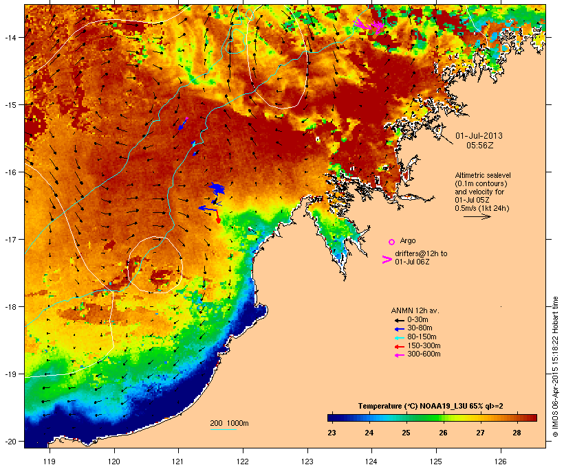The width and height of the screenshot is (564, 467).
Task: Click the red 150-300m legend arrow
Action: point(399,347)
